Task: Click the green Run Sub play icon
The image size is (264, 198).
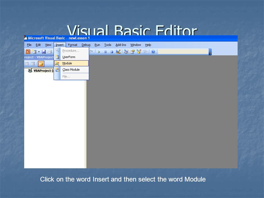Action: [x=99, y=52]
